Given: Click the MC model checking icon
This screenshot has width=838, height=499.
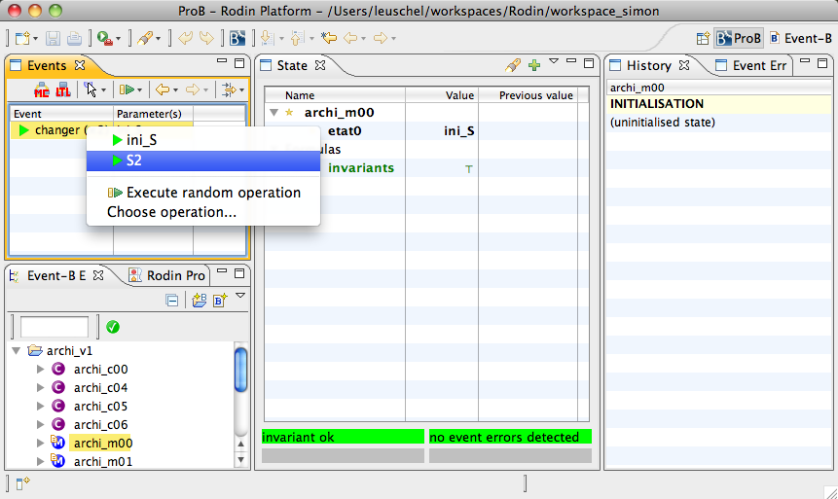Looking at the screenshot, I should click(x=42, y=90).
